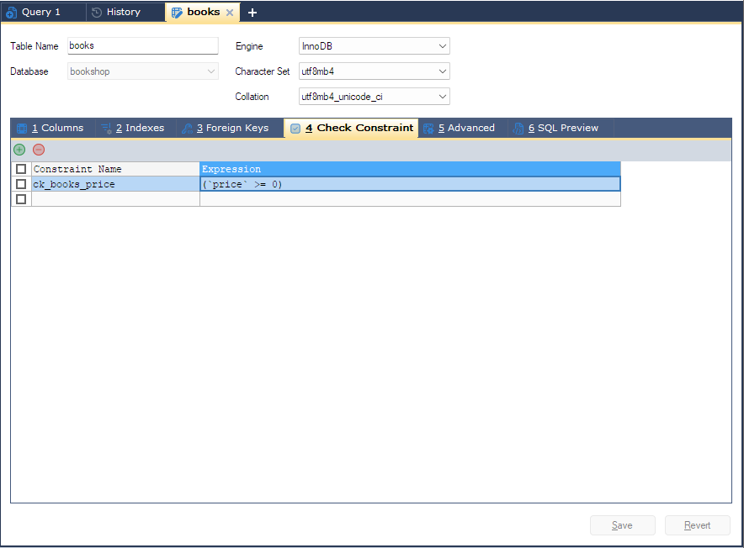Click the empty expression cell

point(411,199)
